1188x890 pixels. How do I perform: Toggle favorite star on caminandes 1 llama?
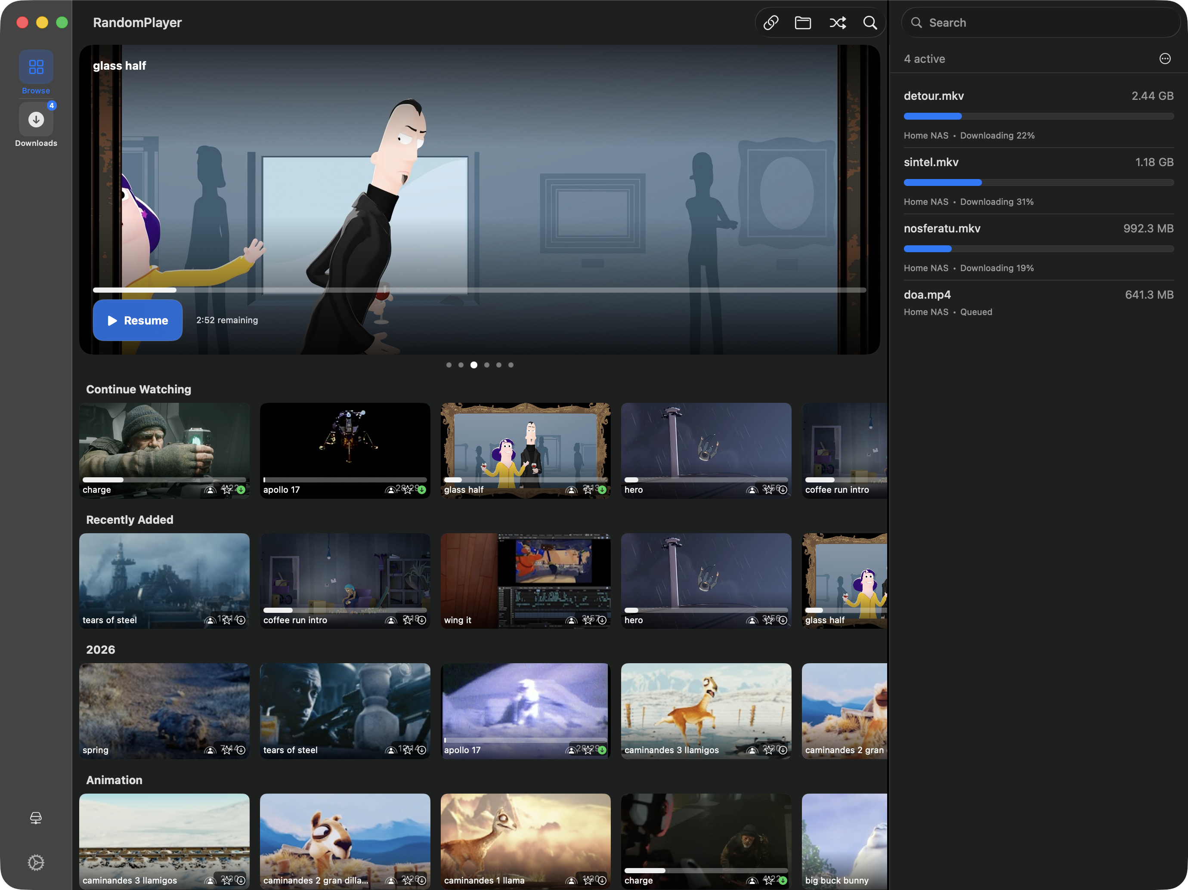[x=588, y=881]
